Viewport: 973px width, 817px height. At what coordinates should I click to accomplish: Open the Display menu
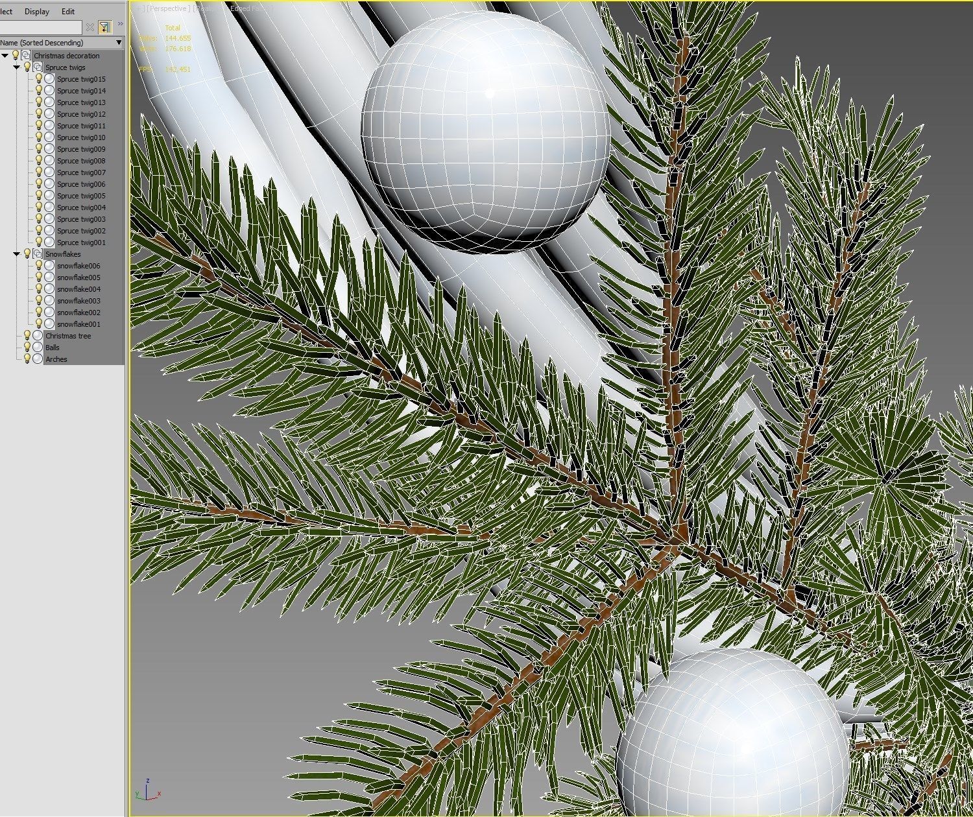coord(37,12)
